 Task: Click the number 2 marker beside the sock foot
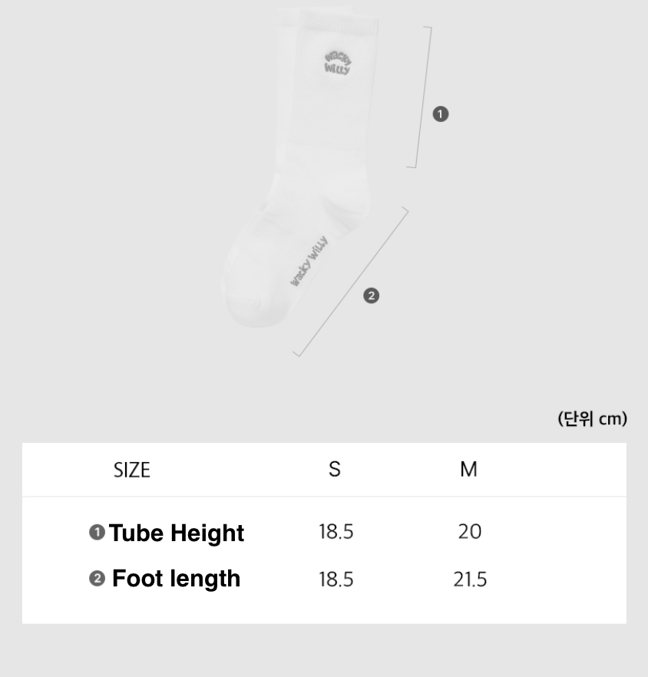coord(371,296)
